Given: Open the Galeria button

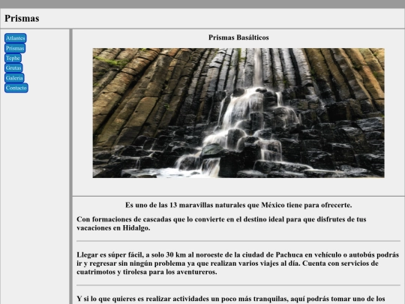Looking at the screenshot, I should (x=14, y=78).
